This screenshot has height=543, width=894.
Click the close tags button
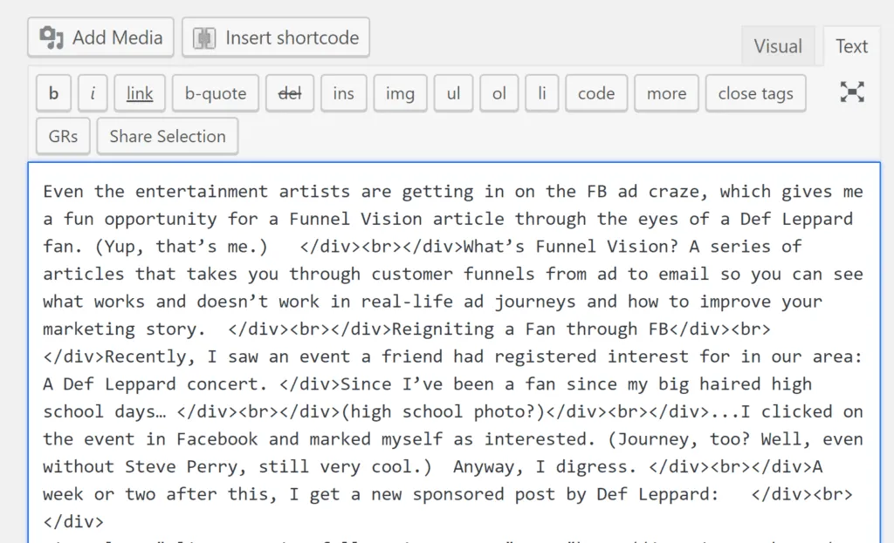pos(755,92)
